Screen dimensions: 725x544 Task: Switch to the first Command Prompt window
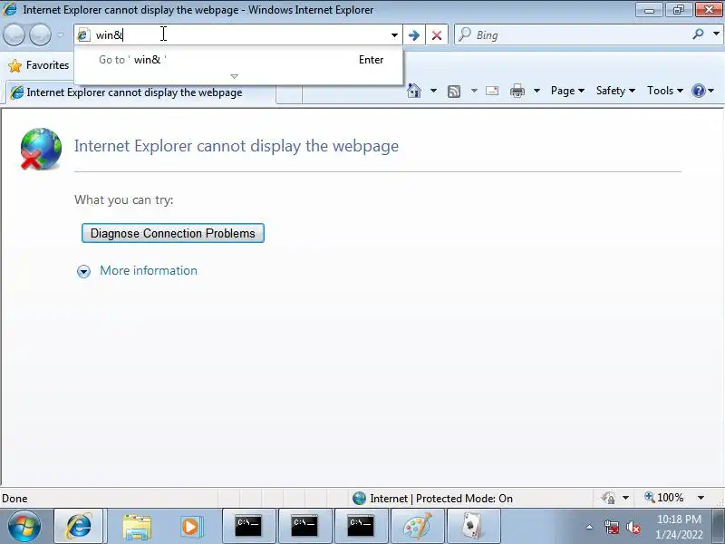coord(248,526)
